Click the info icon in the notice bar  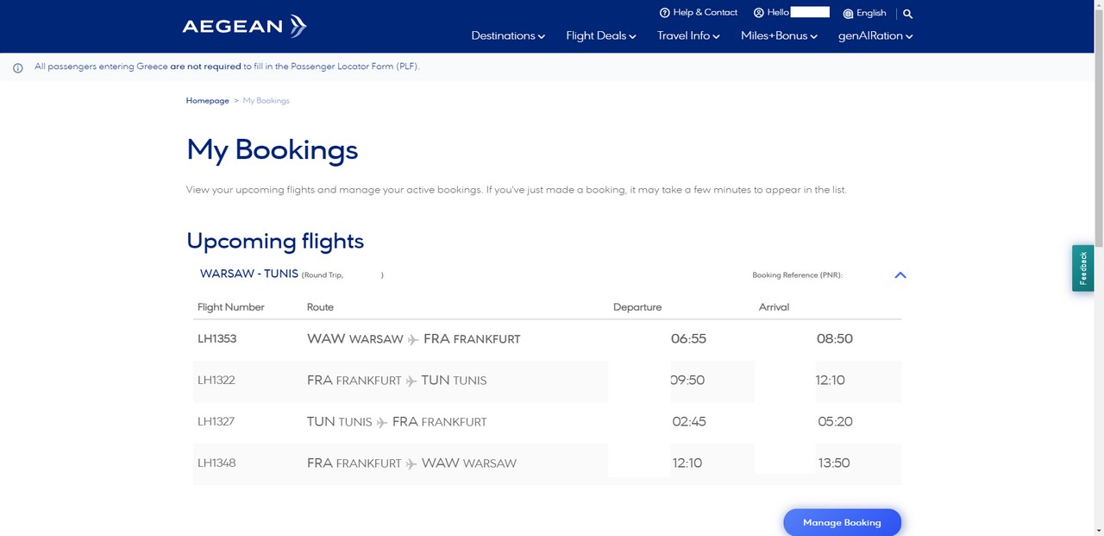[18, 67]
